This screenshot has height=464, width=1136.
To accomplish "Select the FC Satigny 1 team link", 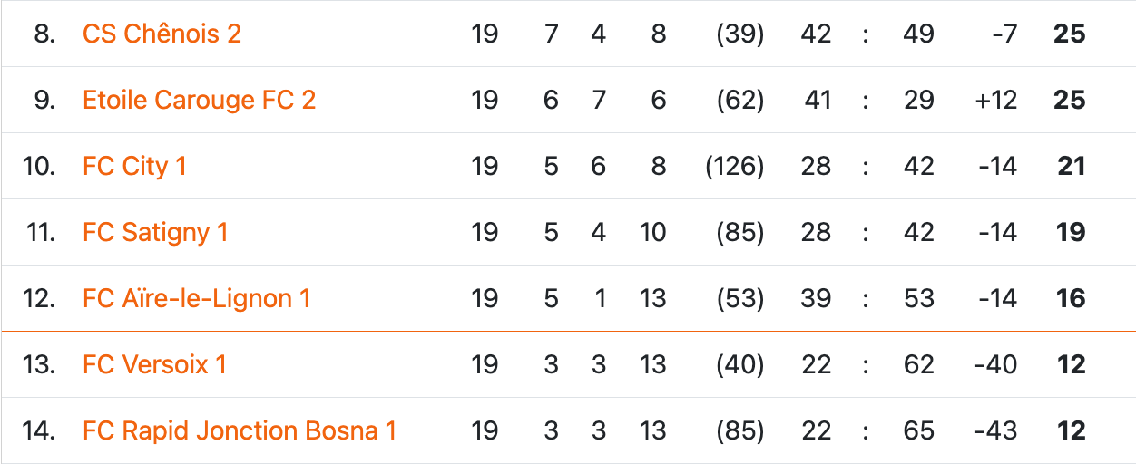I will (155, 233).
